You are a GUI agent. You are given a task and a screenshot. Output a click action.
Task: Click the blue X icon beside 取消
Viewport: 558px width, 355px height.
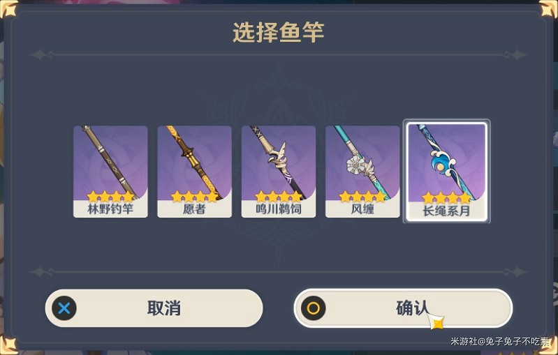coord(64,308)
